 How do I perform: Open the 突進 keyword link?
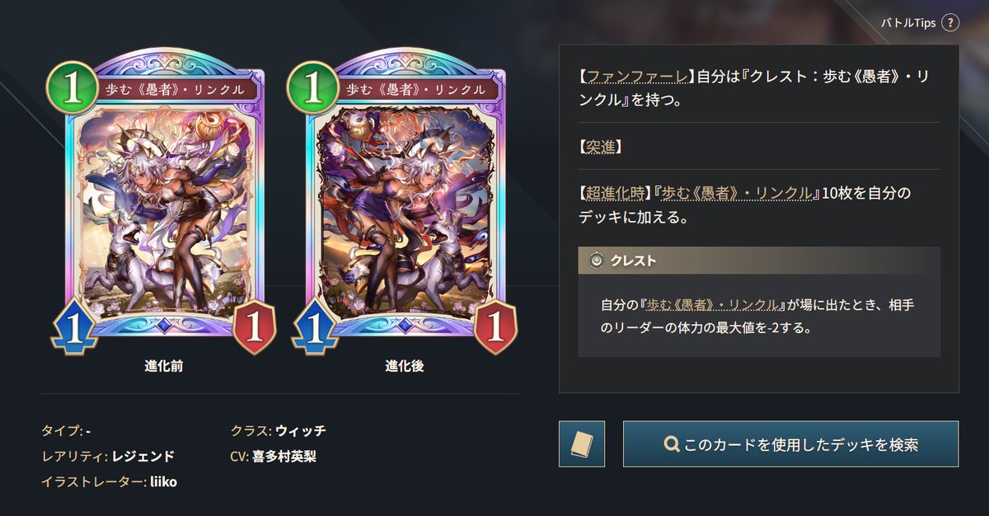tap(600, 147)
